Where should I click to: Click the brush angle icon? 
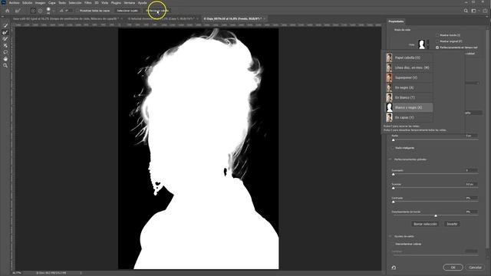pyautogui.click(x=61, y=11)
